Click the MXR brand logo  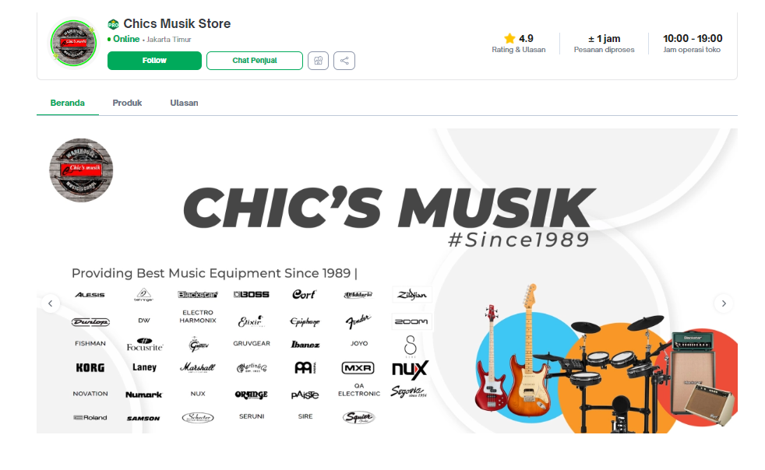[358, 367]
